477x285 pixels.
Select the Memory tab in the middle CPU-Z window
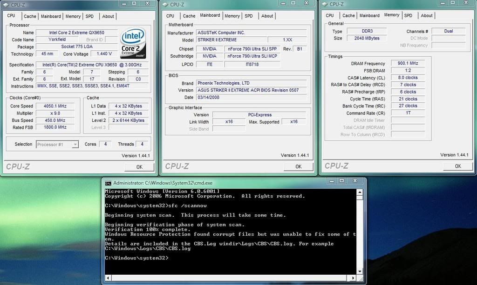coord(232,16)
